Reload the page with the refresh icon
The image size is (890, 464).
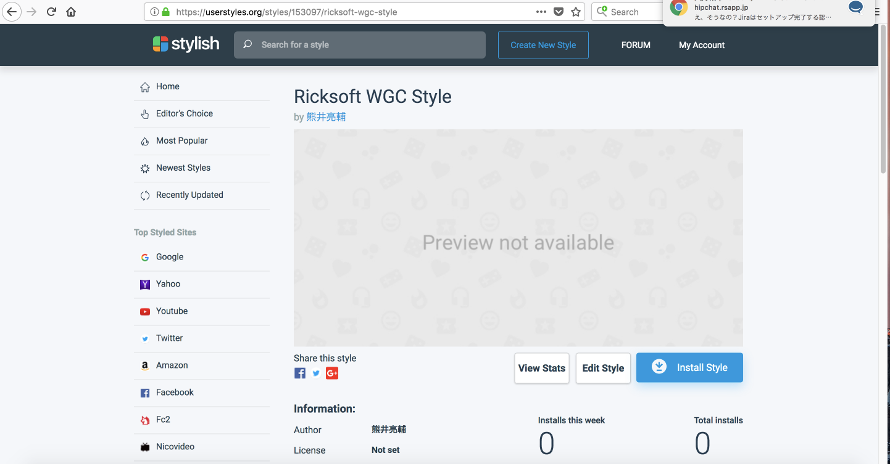pyautogui.click(x=51, y=12)
